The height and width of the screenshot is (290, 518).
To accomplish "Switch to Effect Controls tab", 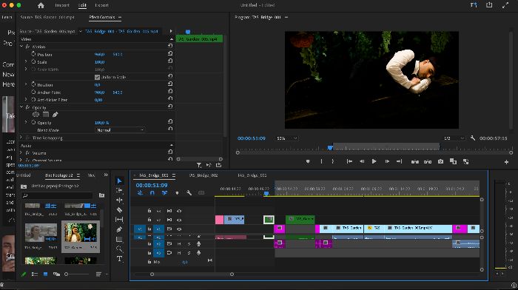I will 102,17.
